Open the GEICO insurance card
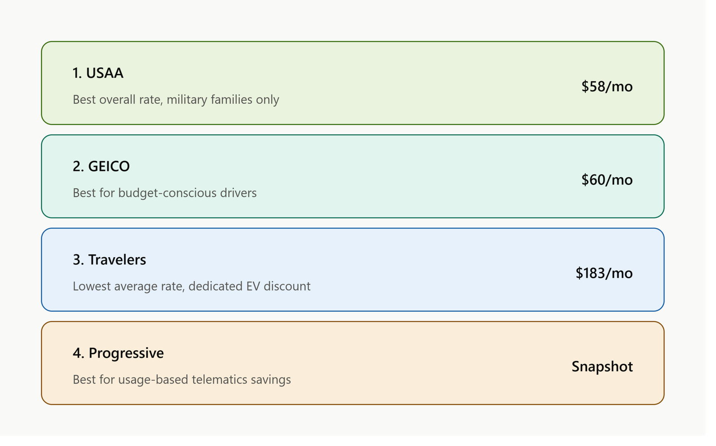 tap(353, 176)
